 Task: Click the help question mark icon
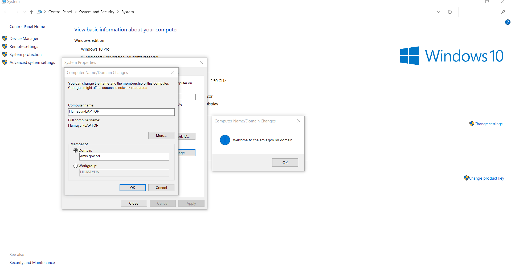[x=508, y=22]
